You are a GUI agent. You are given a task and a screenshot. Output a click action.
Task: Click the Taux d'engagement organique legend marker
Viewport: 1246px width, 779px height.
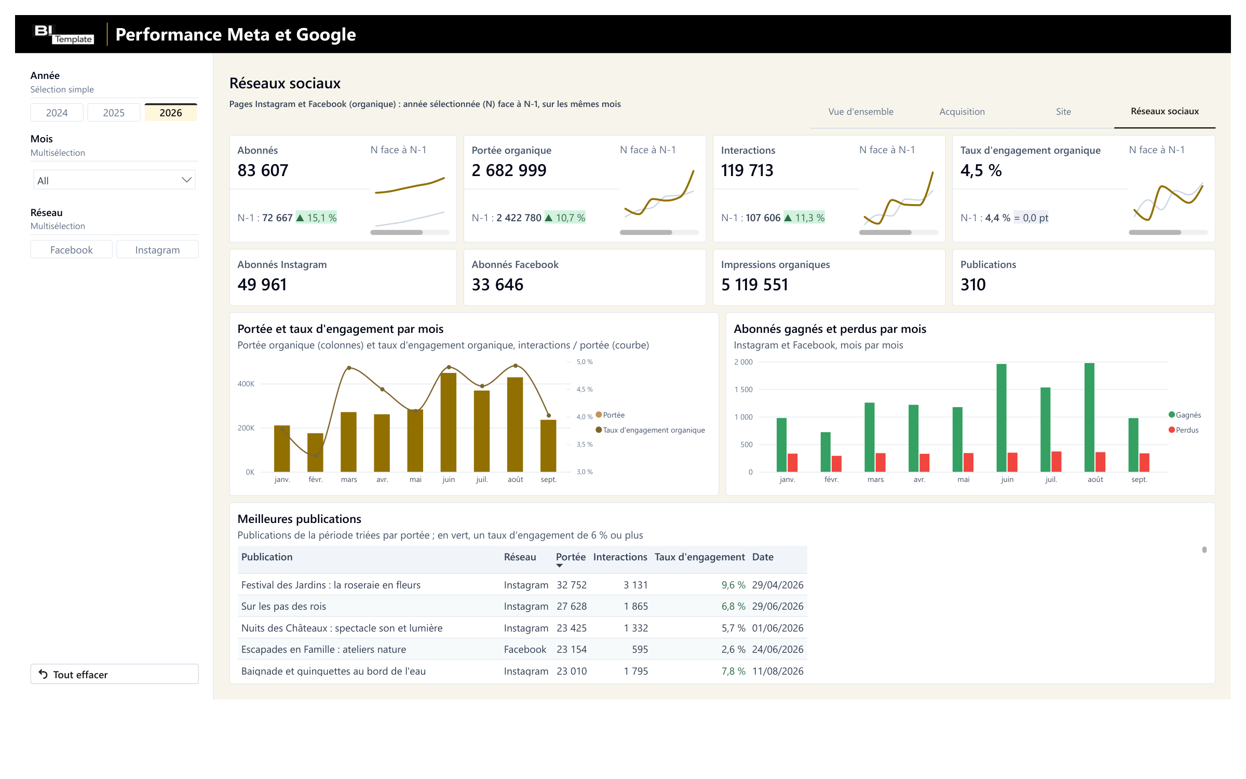(x=599, y=429)
